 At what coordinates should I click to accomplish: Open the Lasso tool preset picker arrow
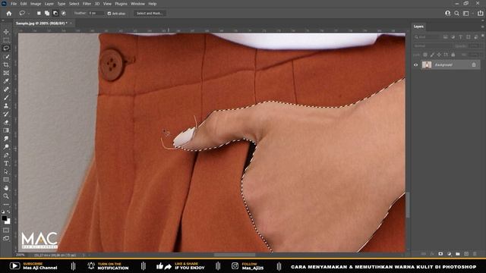coord(29,14)
